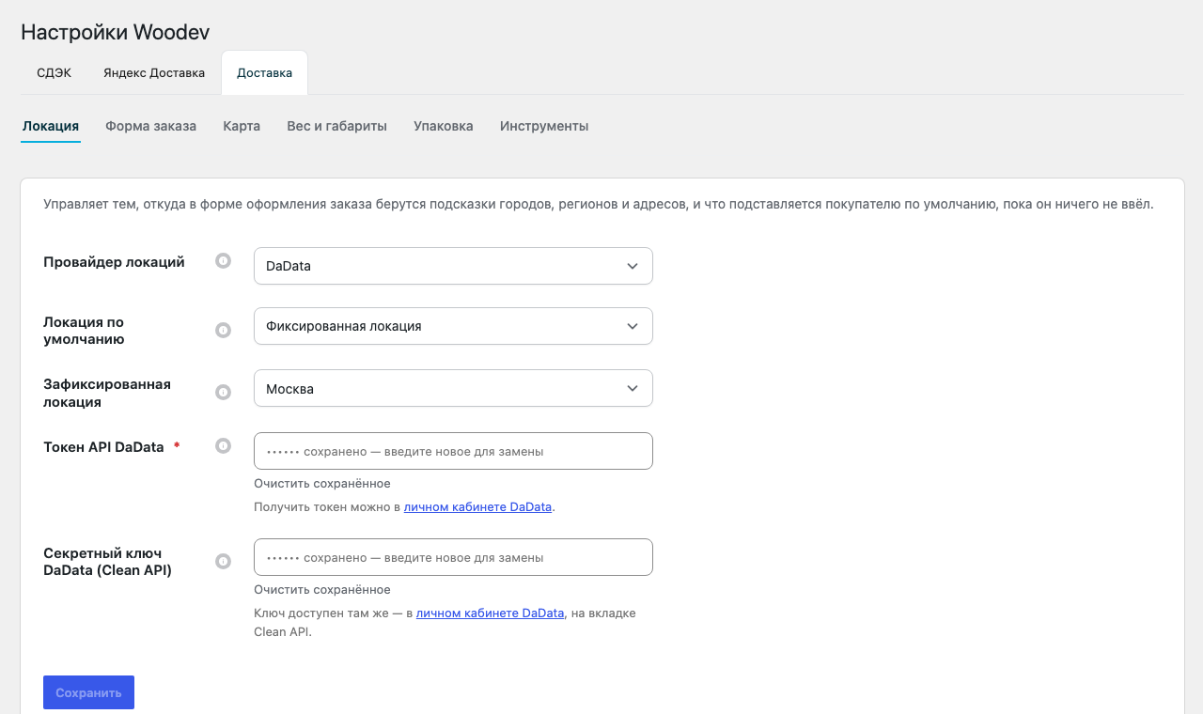
Task: Open the Локация sub-tab
Action: click(51, 126)
